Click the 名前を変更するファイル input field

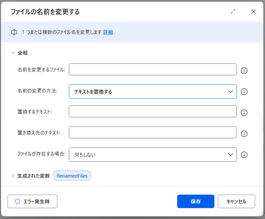(153, 69)
